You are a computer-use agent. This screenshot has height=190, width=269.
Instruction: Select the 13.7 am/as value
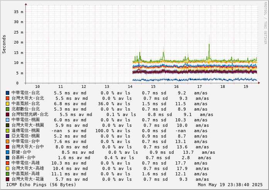point(188,152)
